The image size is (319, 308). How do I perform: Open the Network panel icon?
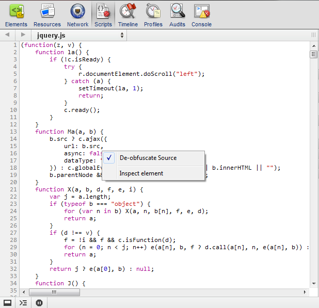click(78, 11)
